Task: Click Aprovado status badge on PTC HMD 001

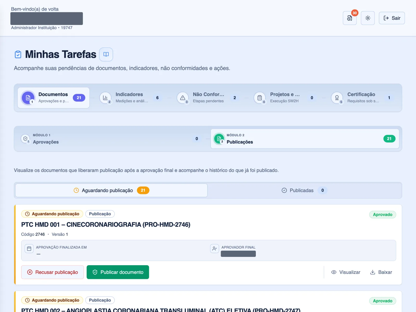Action: 382,214
